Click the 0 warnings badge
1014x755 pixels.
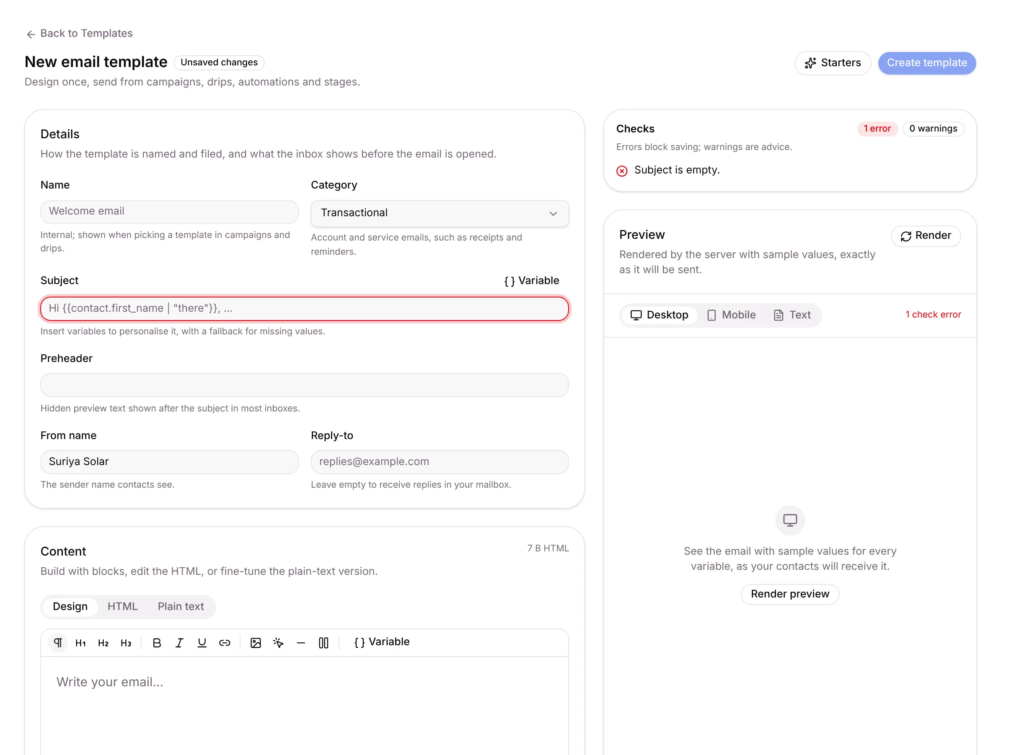pos(933,129)
